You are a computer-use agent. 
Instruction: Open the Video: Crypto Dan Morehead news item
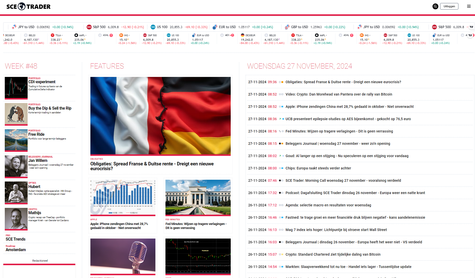coord(339,95)
